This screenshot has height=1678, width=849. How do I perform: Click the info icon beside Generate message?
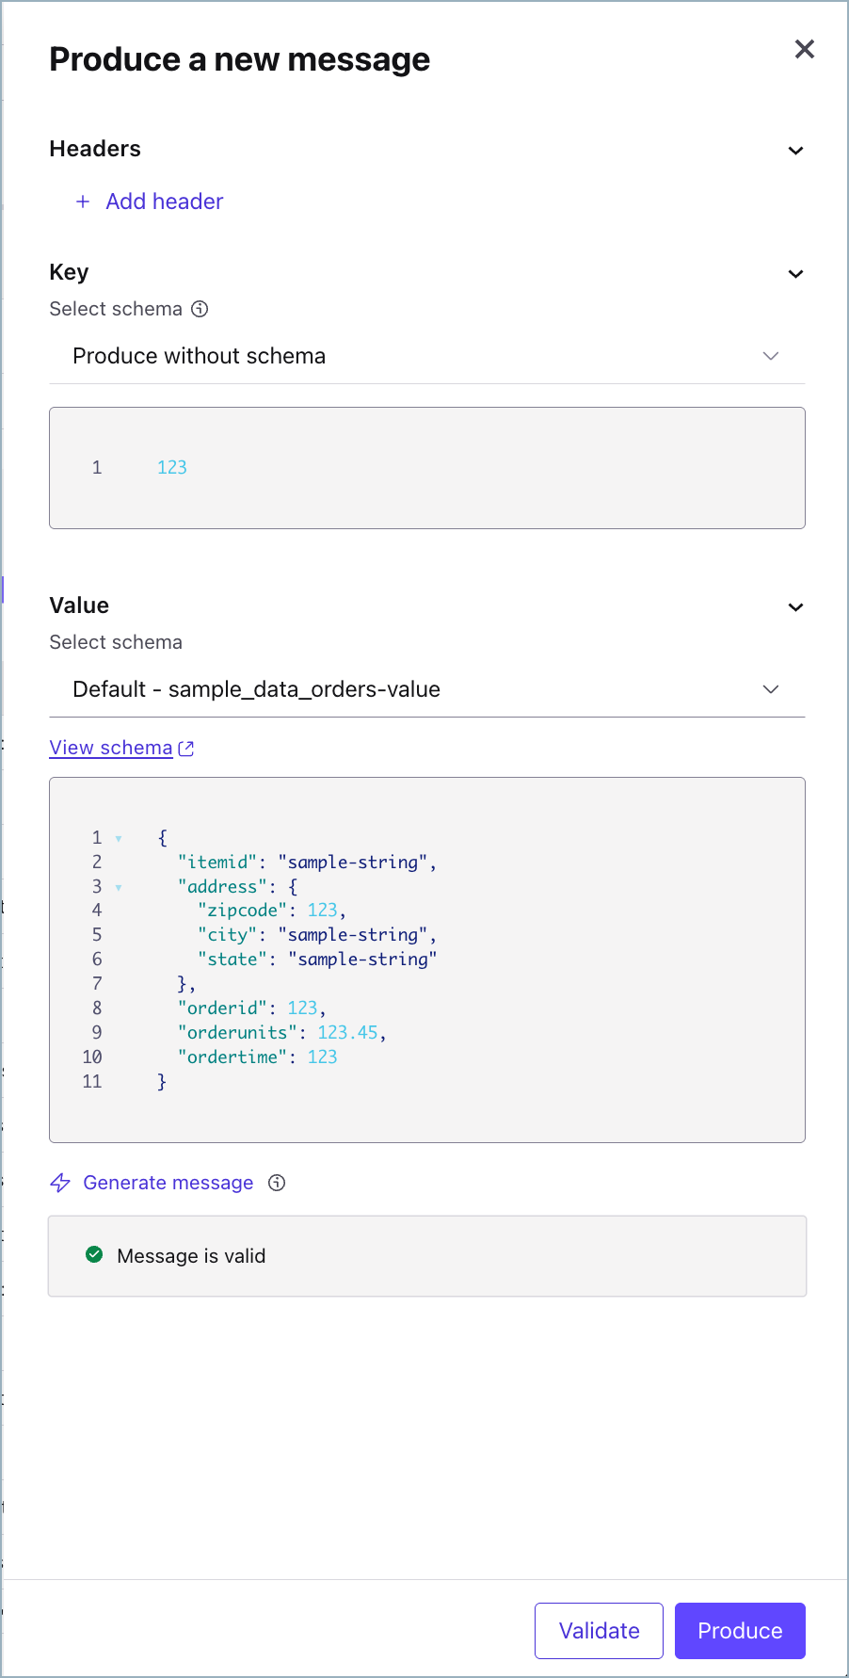tap(277, 1183)
